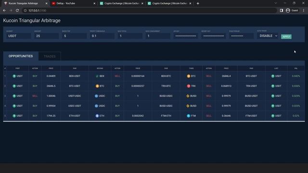Viewport: 308px width, 173px height.
Task: Go back with the browser back arrow
Action: click(x=4, y=11)
